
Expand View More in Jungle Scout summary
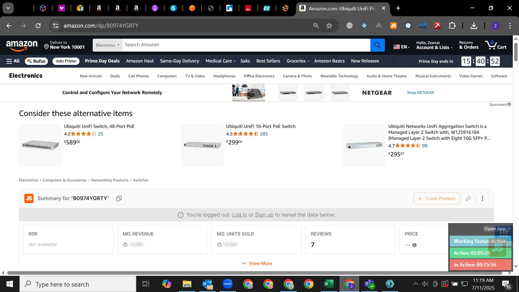click(x=257, y=263)
